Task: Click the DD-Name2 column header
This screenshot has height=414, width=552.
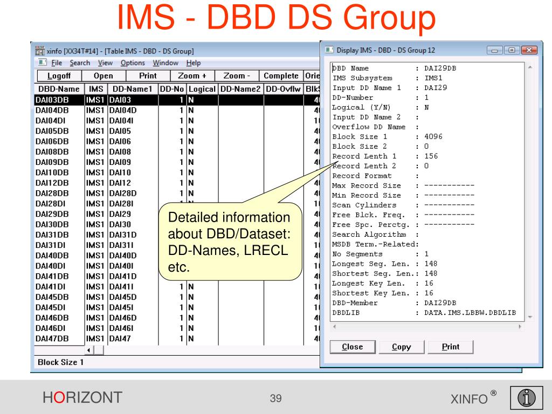Action: pyautogui.click(x=241, y=89)
